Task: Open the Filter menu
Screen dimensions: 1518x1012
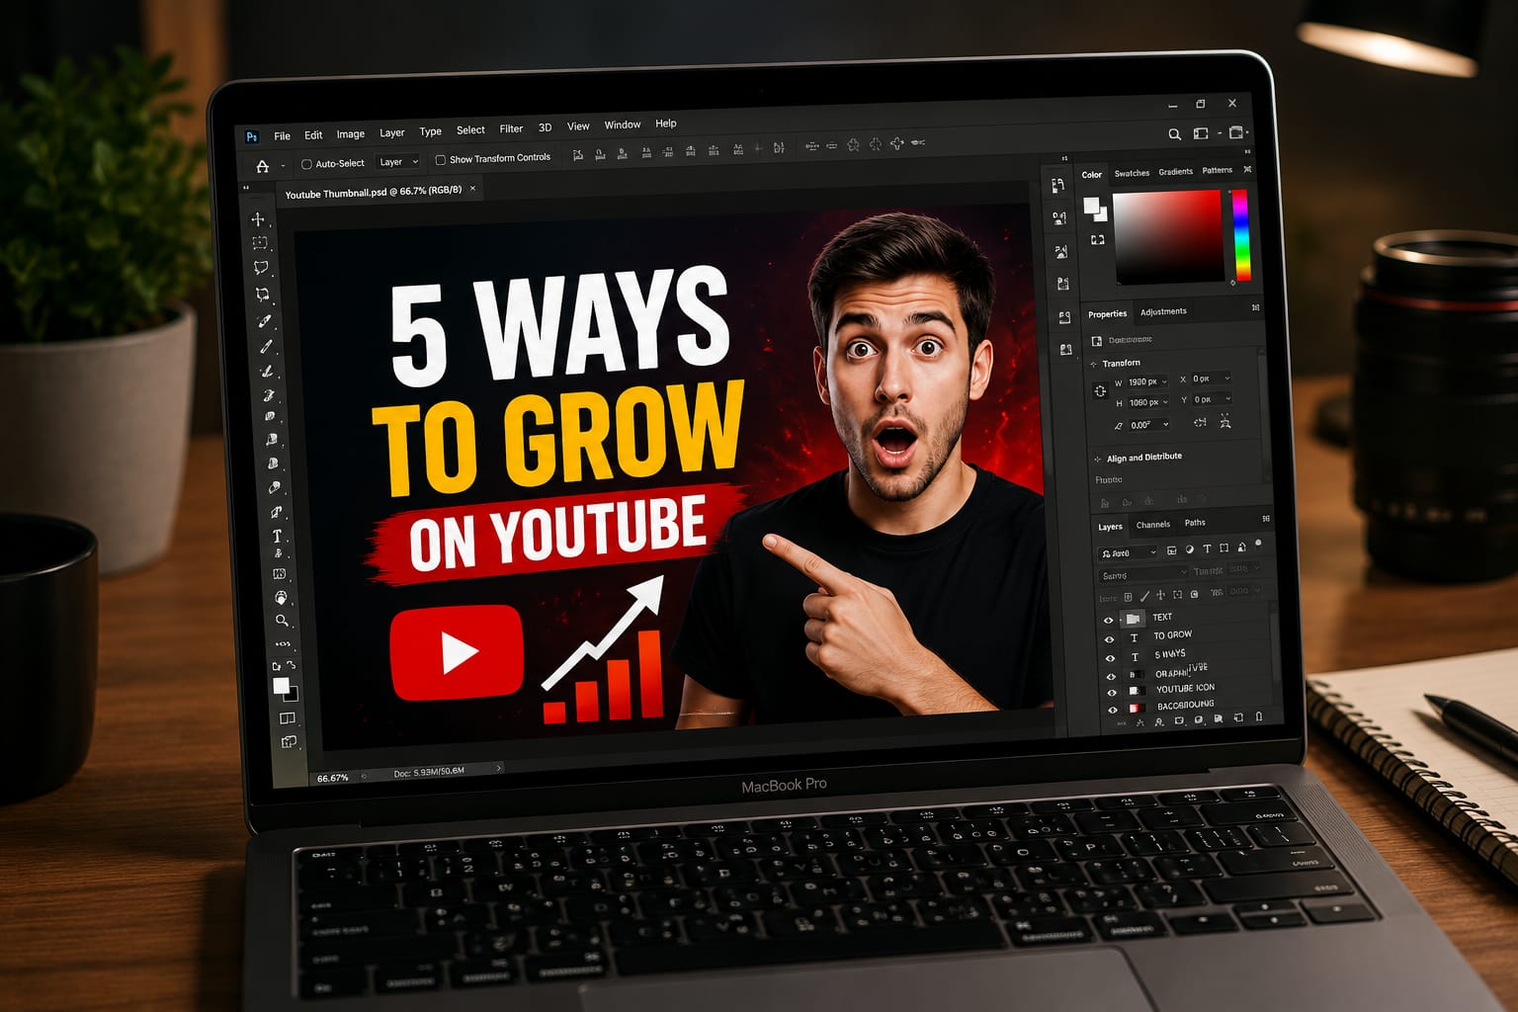Action: coord(511,128)
